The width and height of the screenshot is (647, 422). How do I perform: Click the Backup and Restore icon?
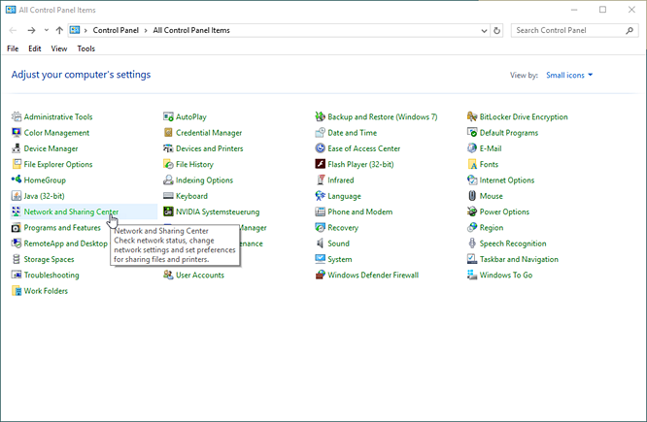click(320, 116)
